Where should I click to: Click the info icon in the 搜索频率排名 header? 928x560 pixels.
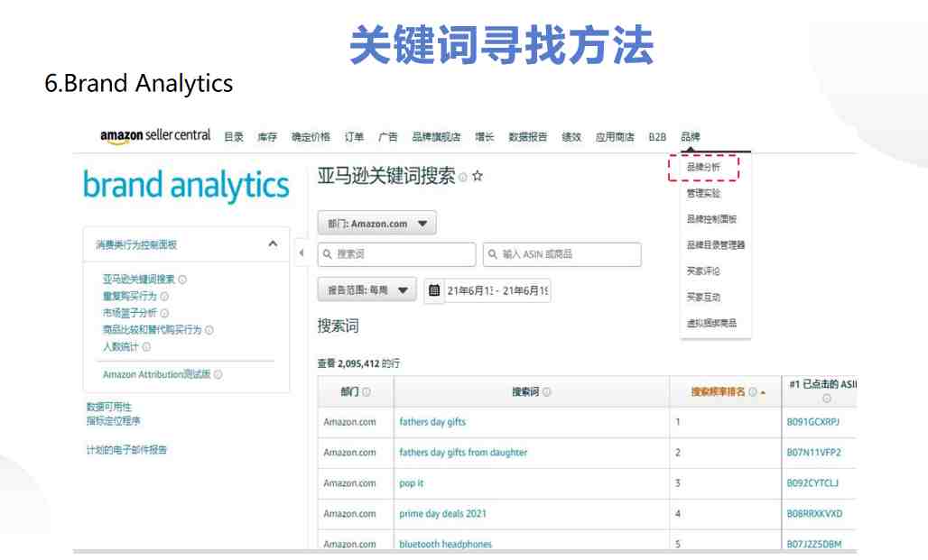[752, 391]
